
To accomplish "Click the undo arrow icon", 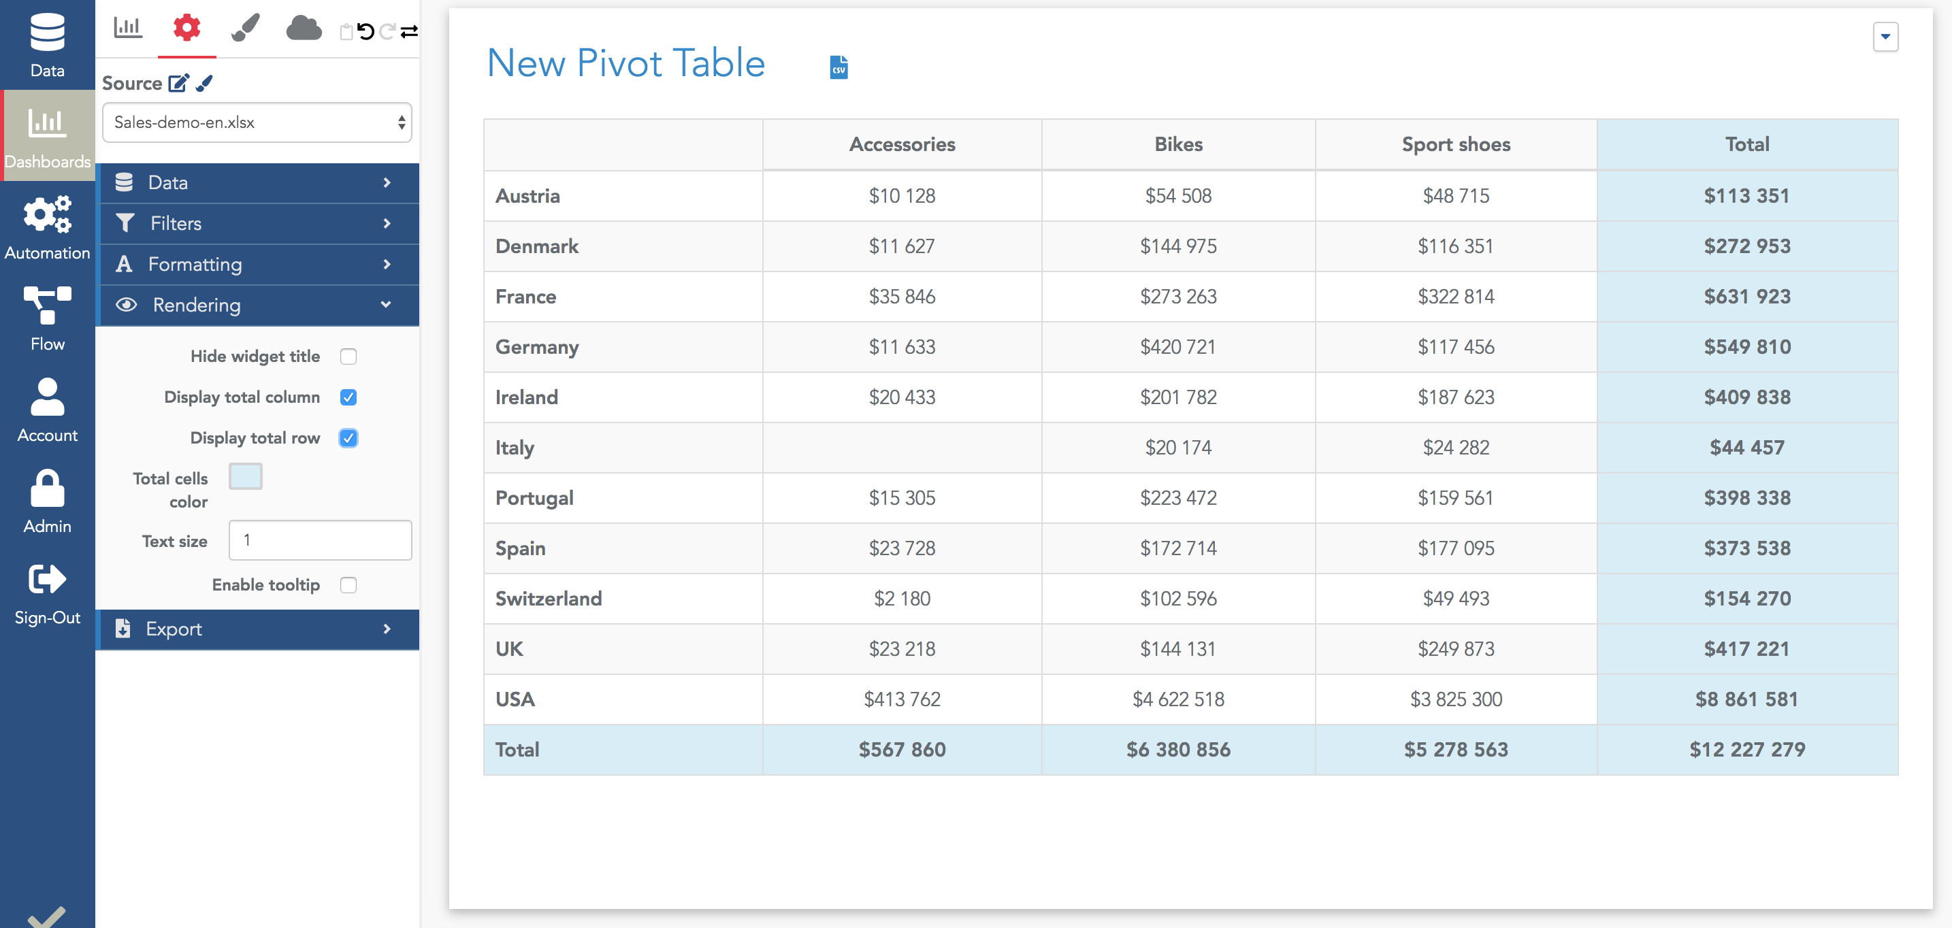I will [x=366, y=31].
